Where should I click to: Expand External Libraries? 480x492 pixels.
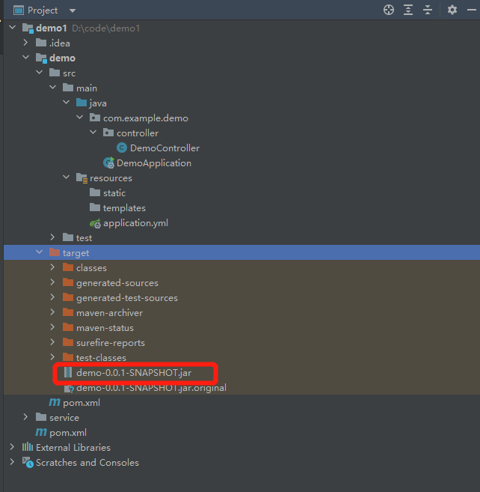tap(12, 447)
